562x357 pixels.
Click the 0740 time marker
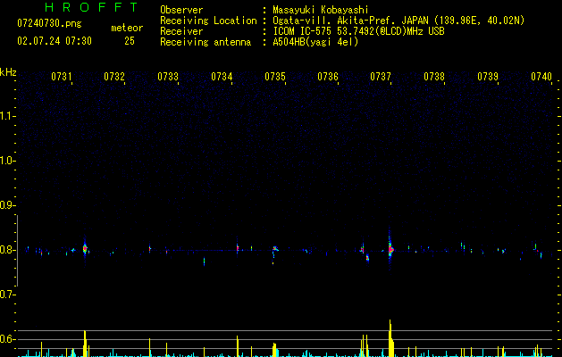(541, 77)
